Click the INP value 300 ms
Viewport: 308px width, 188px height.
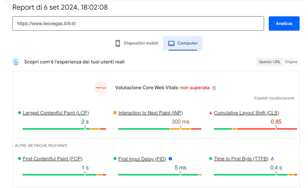tap(181, 121)
